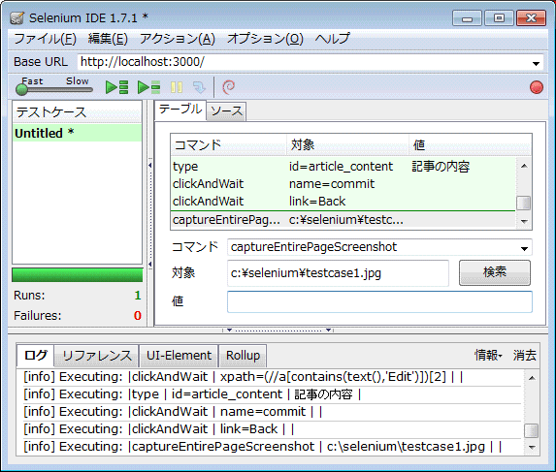The width and height of the screenshot is (556, 472).
Task: Open the 編集 menu
Action: point(108,38)
